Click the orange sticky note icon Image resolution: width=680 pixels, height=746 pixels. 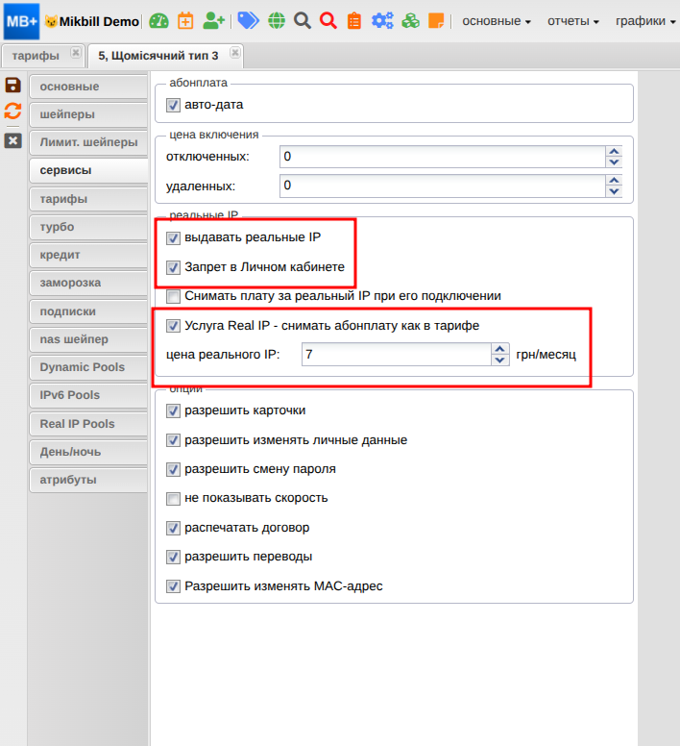(x=436, y=21)
